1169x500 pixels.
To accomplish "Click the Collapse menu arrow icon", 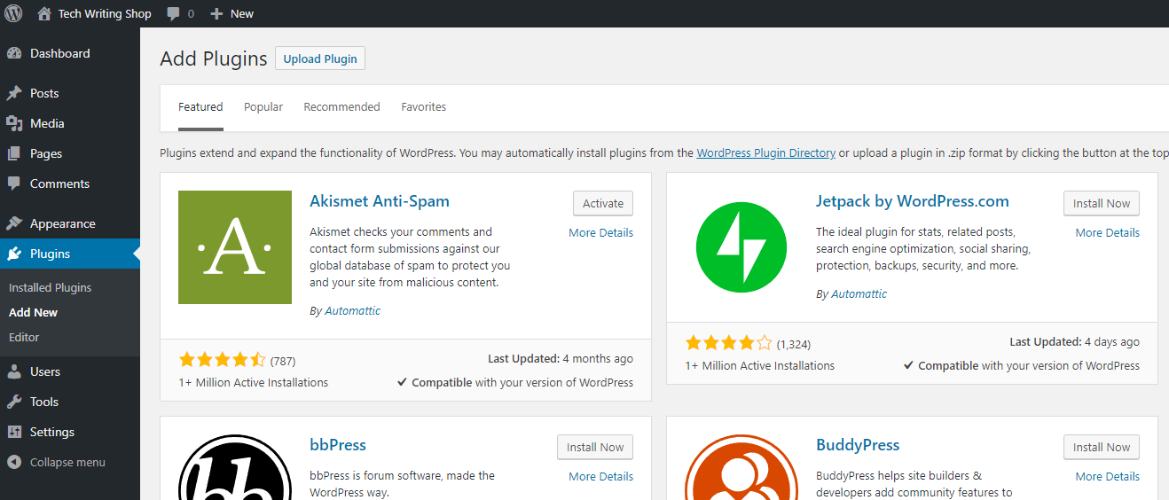I will click(14, 462).
